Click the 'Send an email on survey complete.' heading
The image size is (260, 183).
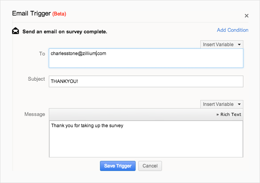65,31
